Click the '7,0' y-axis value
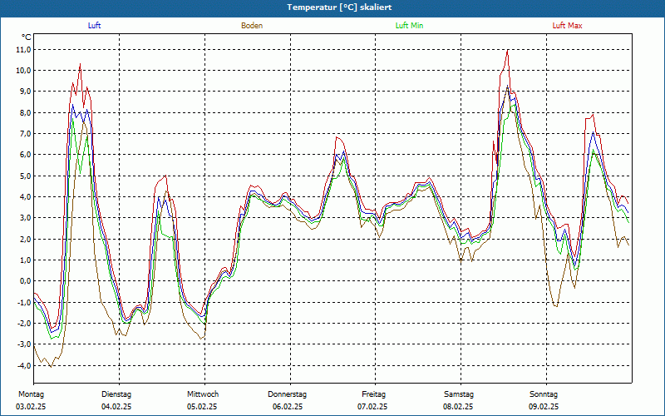Viewport: 665px width, 416px height. tap(25, 134)
